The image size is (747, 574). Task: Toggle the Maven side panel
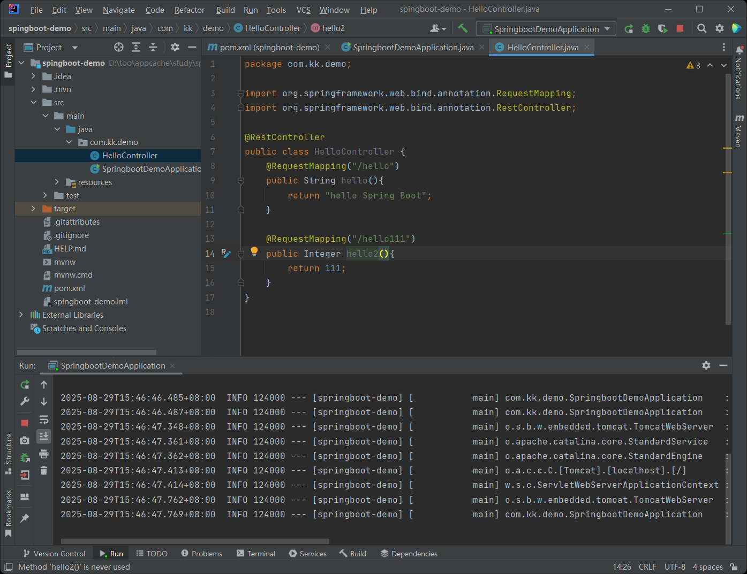coord(739,131)
